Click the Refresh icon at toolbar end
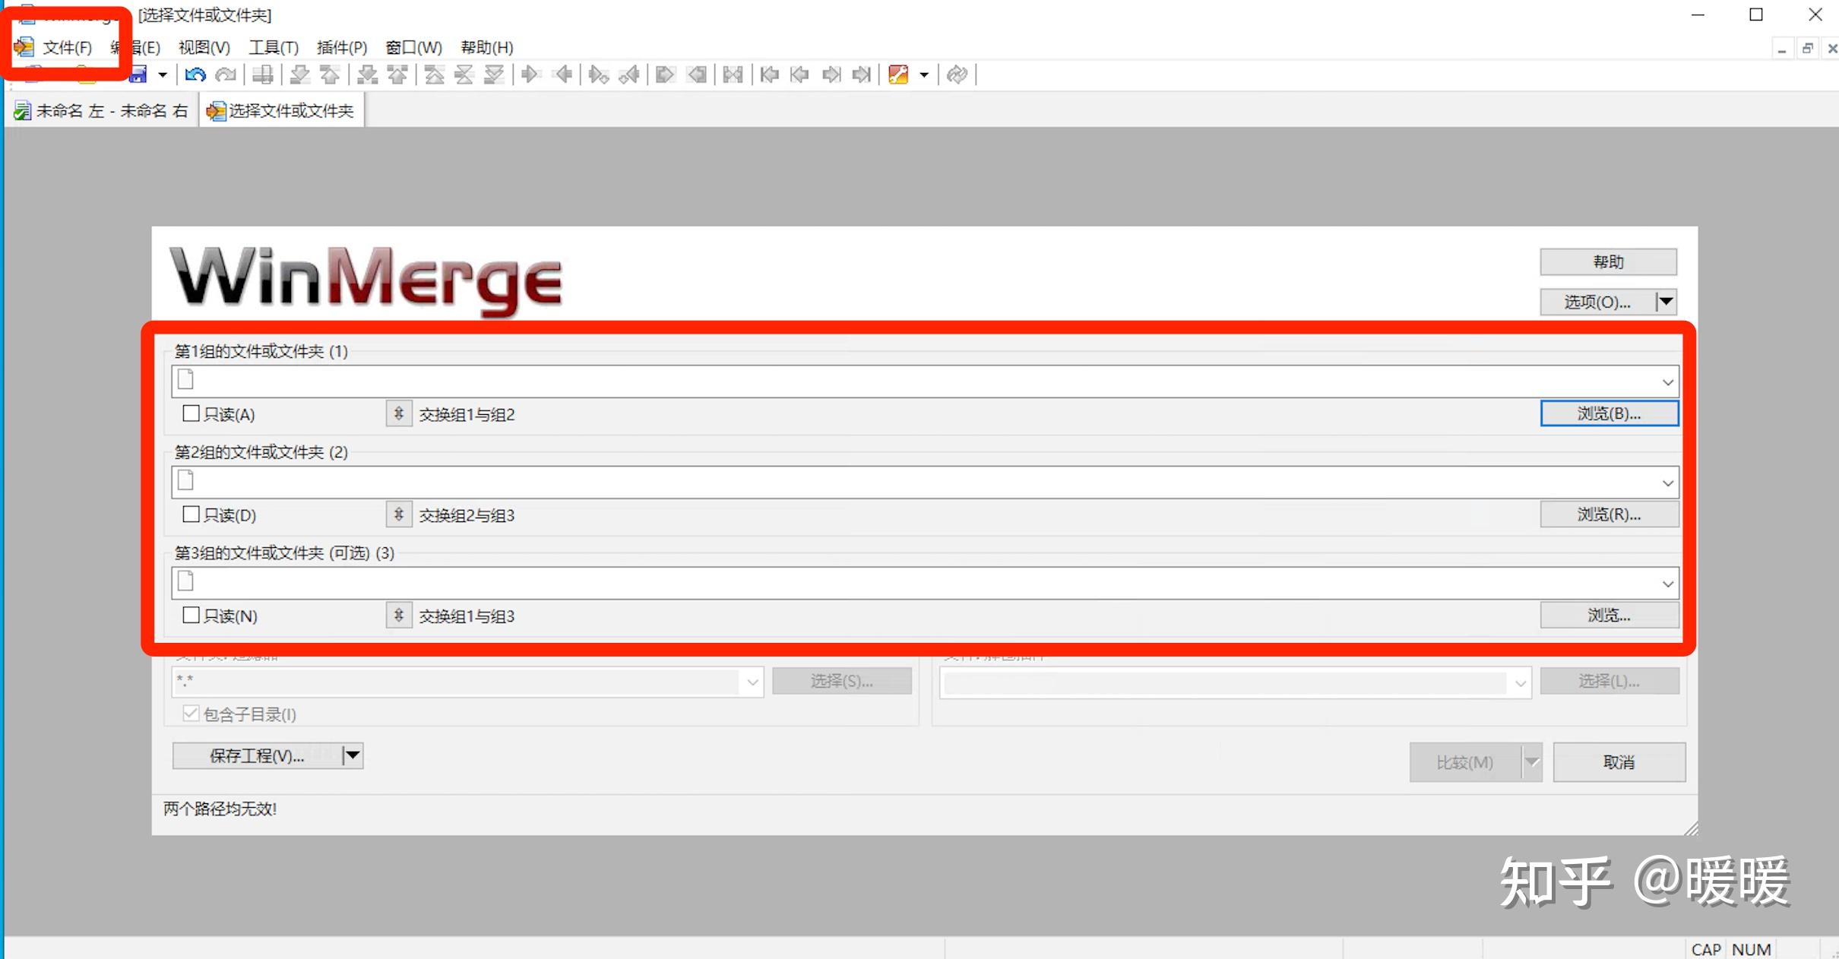The width and height of the screenshot is (1839, 959). 957,74
